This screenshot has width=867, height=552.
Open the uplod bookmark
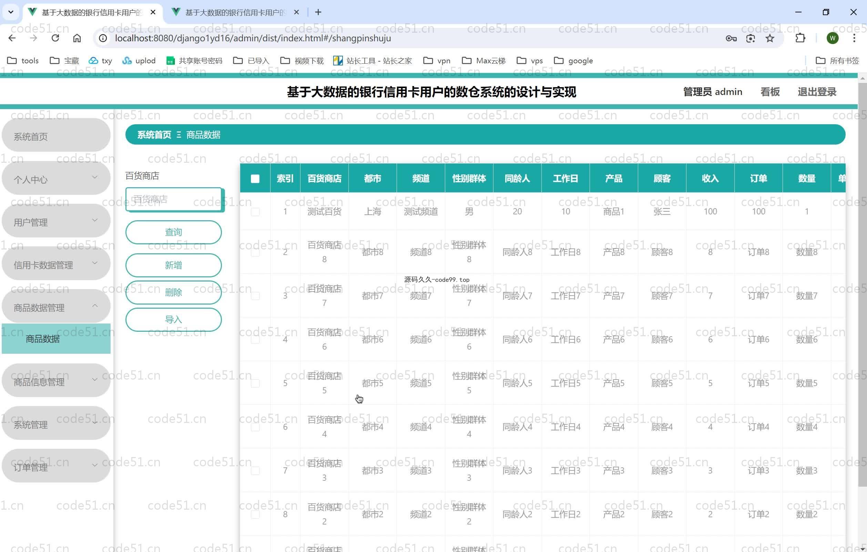coord(139,61)
